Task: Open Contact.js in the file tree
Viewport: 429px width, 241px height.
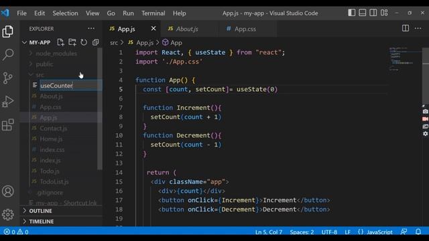Action: (54, 128)
